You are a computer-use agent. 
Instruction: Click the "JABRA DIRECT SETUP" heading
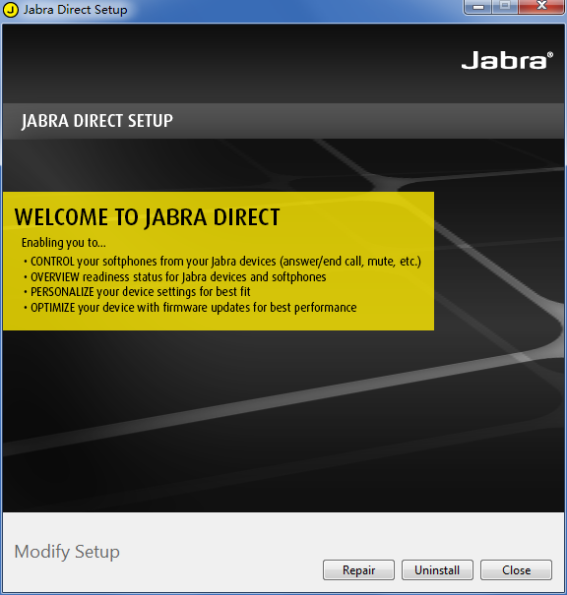click(x=97, y=121)
